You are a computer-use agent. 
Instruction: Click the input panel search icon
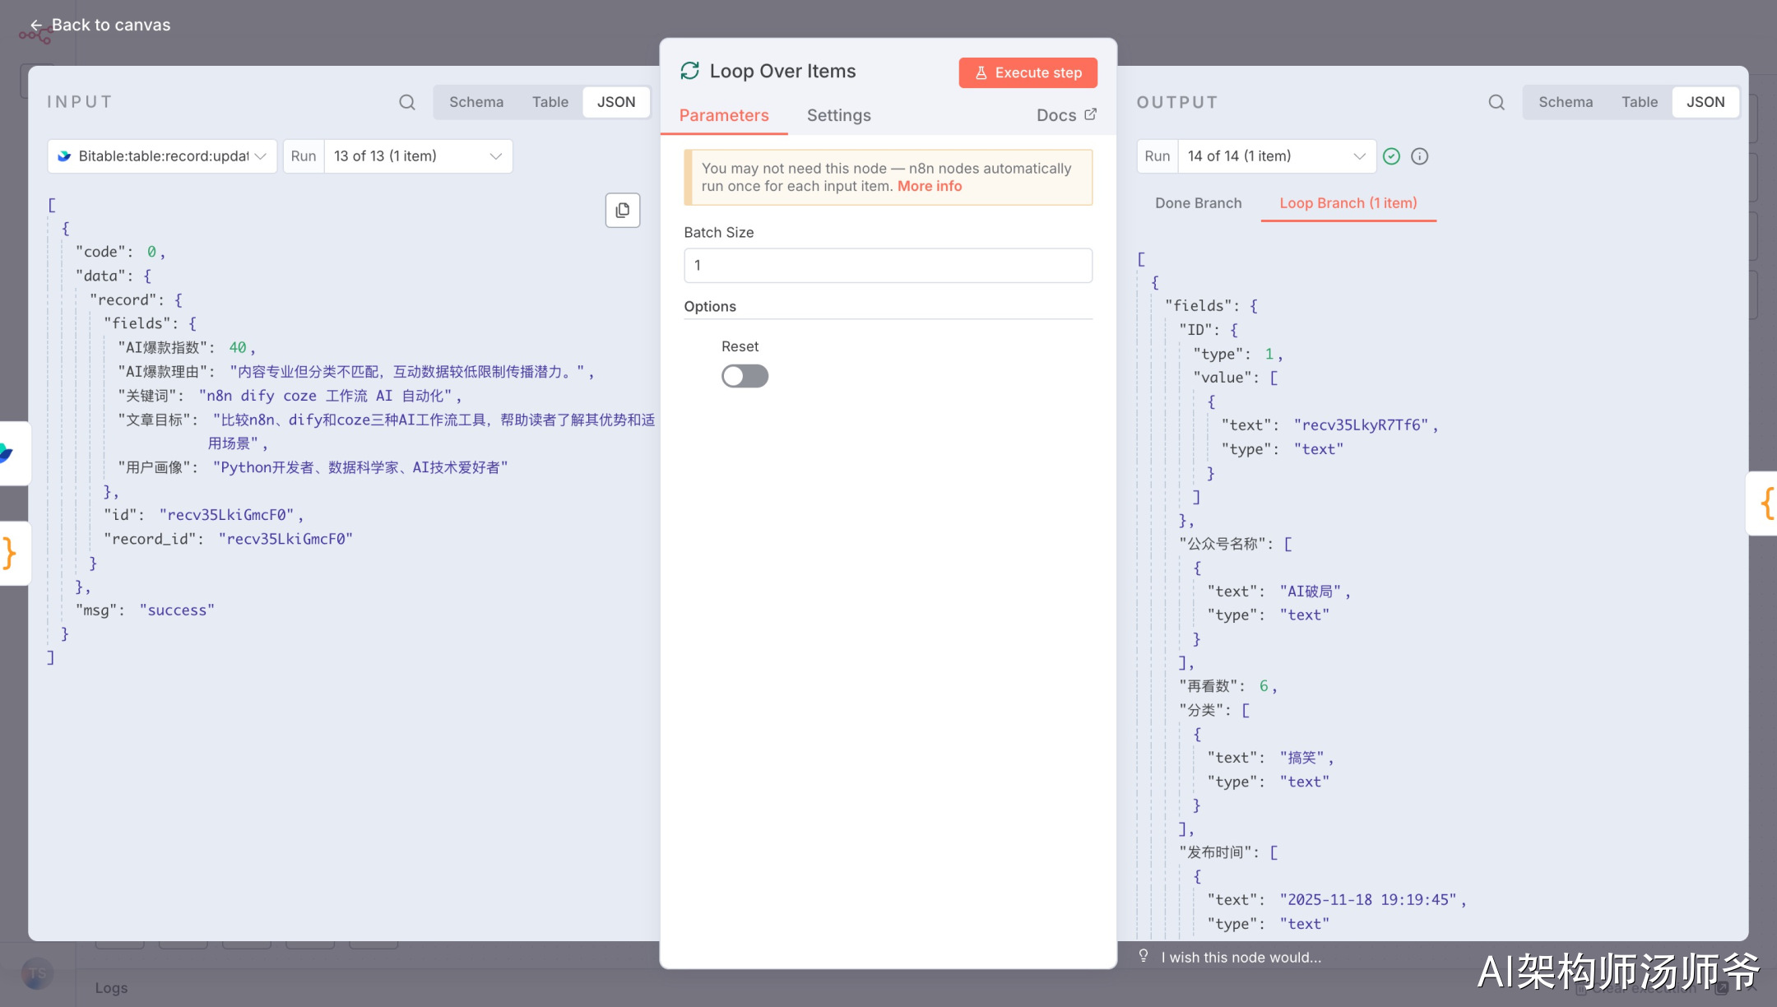pyautogui.click(x=406, y=102)
